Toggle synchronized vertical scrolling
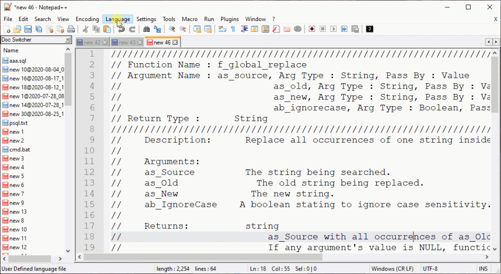 tap(197, 29)
